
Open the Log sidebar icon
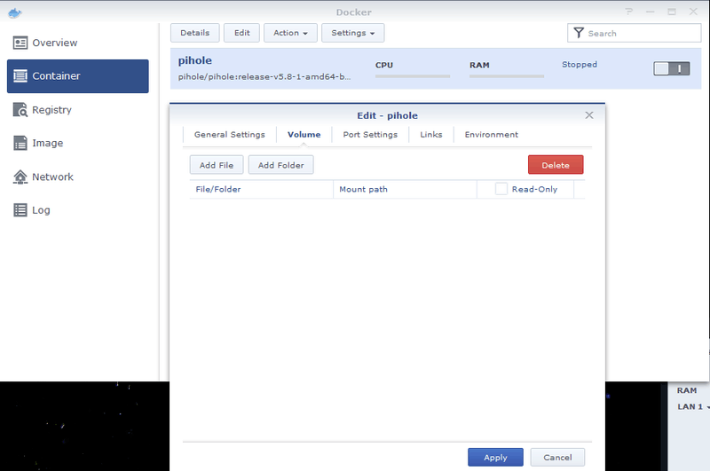(x=20, y=210)
